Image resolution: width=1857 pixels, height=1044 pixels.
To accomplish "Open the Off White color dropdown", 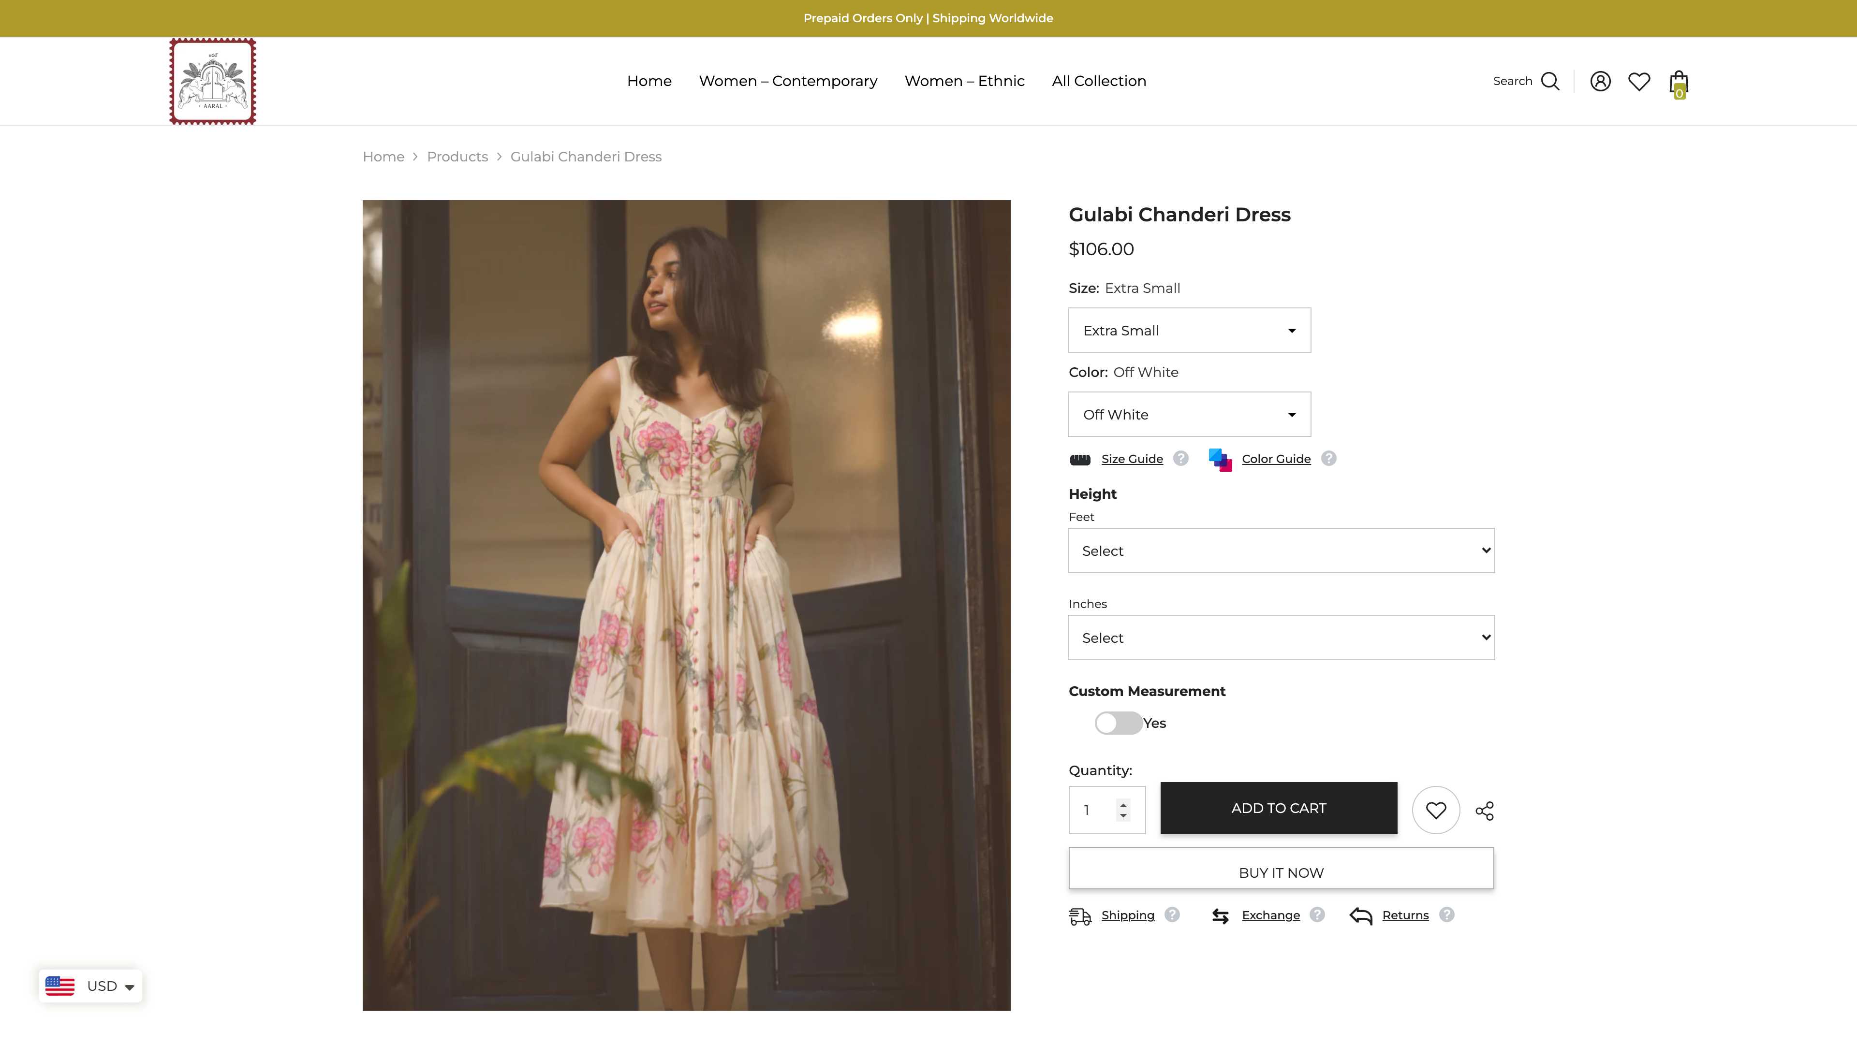I will 1189,414.
